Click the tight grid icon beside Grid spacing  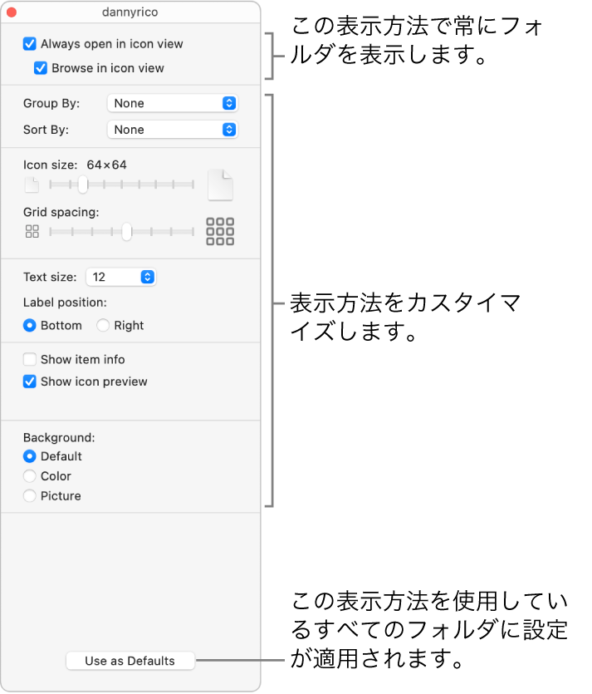pyautogui.click(x=32, y=231)
